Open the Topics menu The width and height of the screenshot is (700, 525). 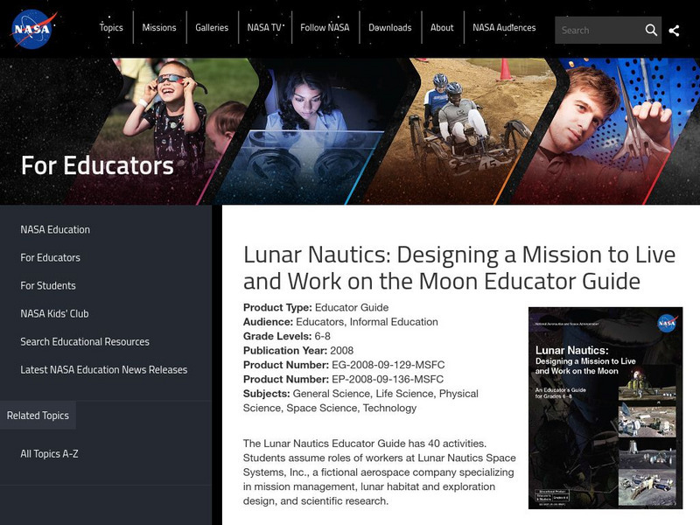coord(111,27)
